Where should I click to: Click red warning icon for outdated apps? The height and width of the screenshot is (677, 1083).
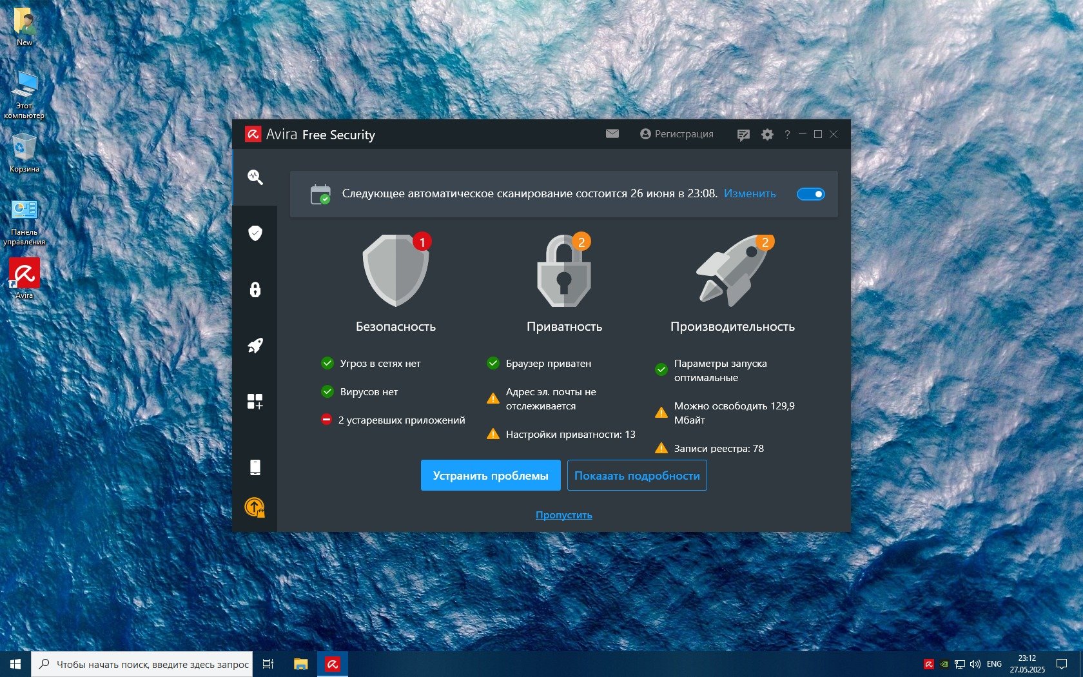click(326, 420)
